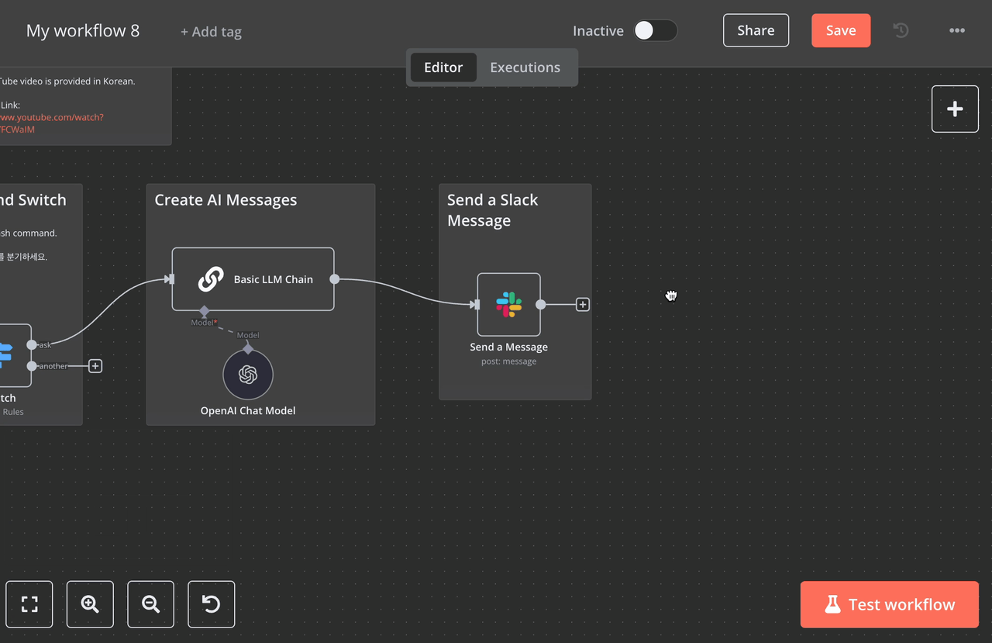Click the Switch node icon
This screenshot has width=992, height=643.
[9, 355]
